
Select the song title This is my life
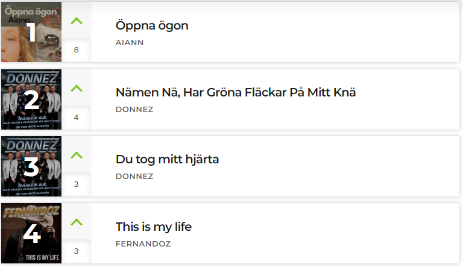(x=154, y=227)
